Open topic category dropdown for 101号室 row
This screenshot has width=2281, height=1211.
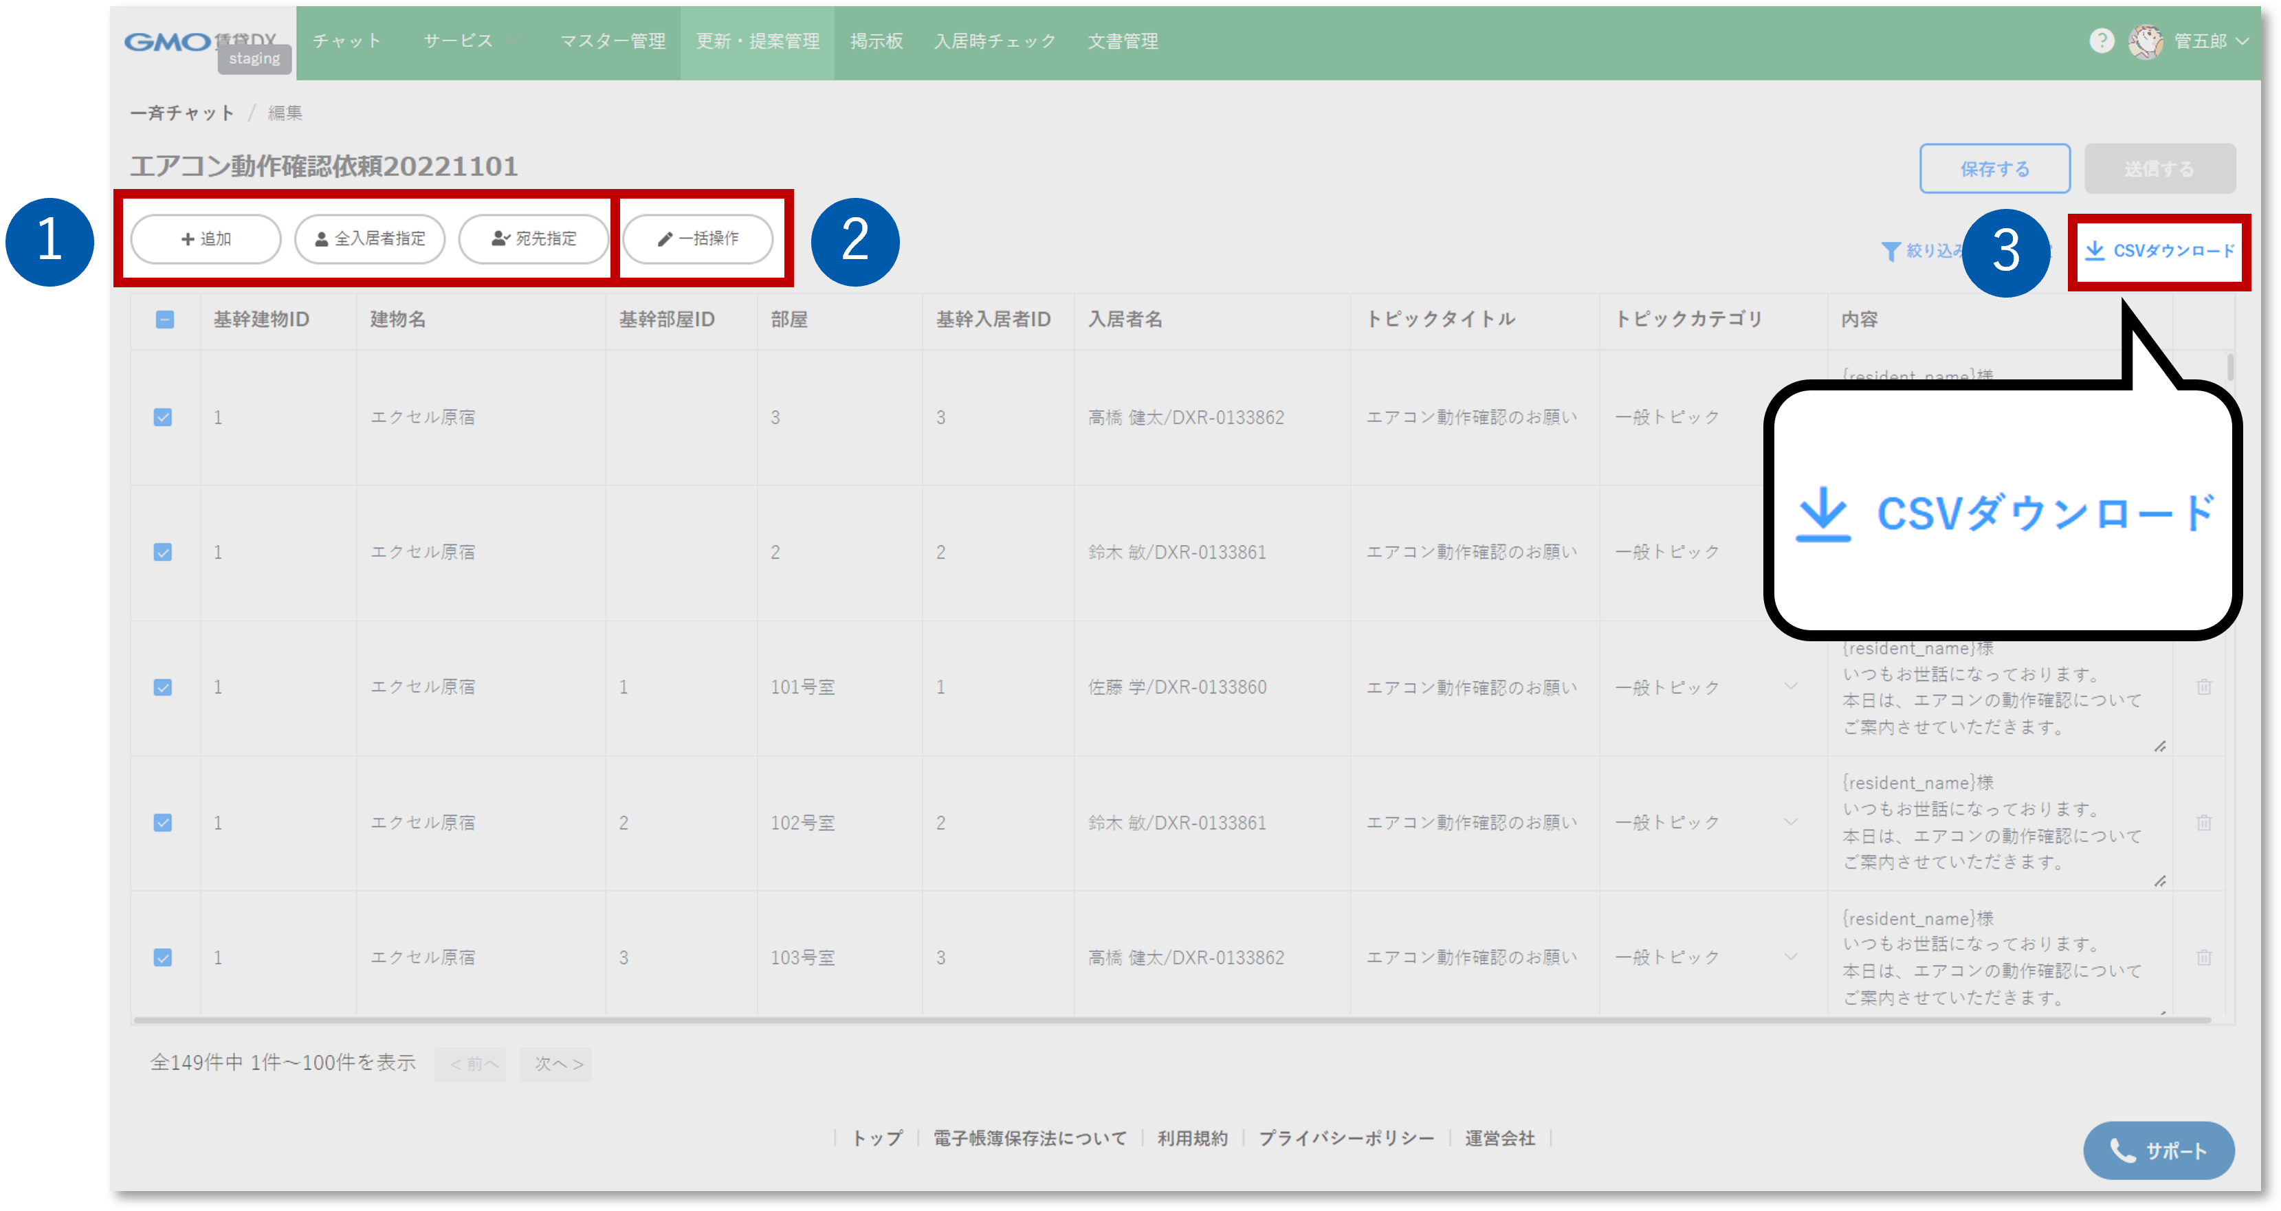(1790, 687)
